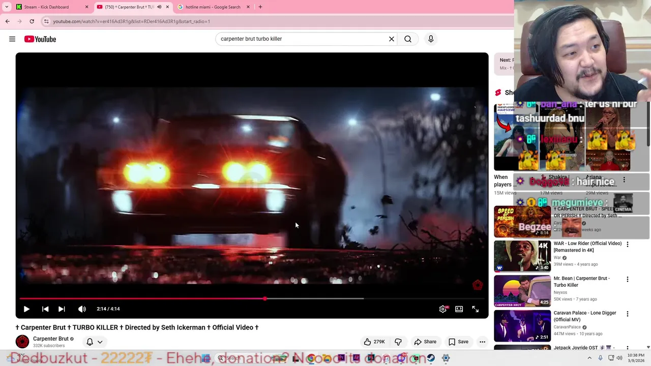Go to YouTube home via logo

40,39
